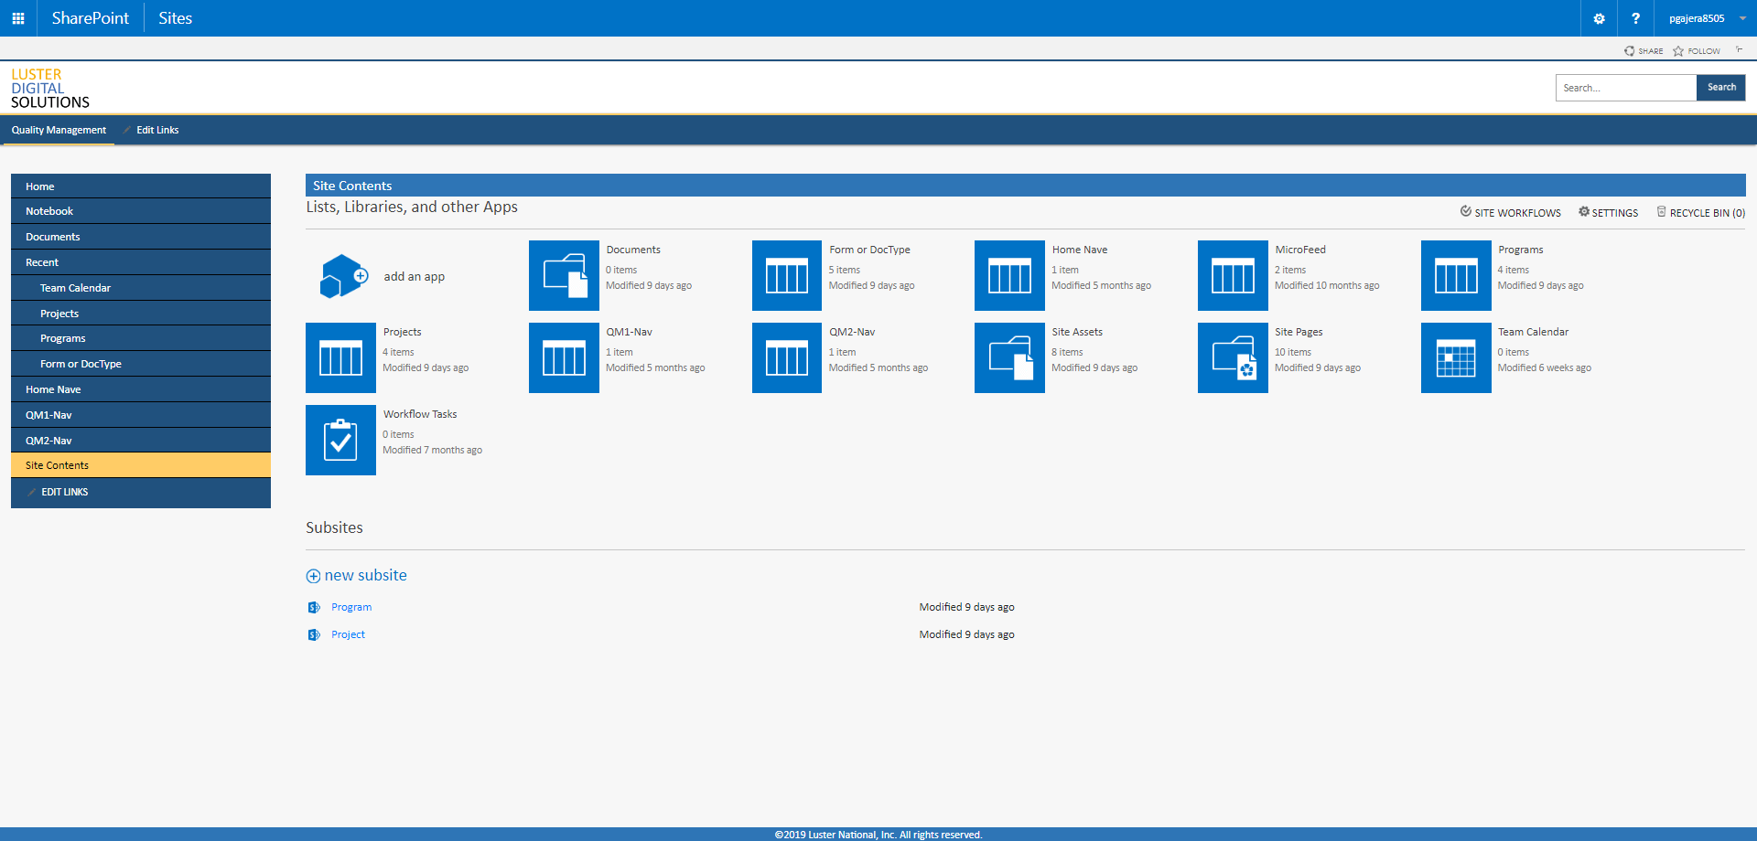This screenshot has height=841, width=1757.
Task: Click the new subsite link
Action: coord(357,575)
